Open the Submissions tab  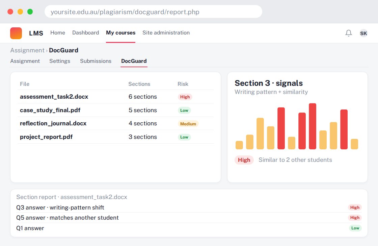pyautogui.click(x=96, y=61)
